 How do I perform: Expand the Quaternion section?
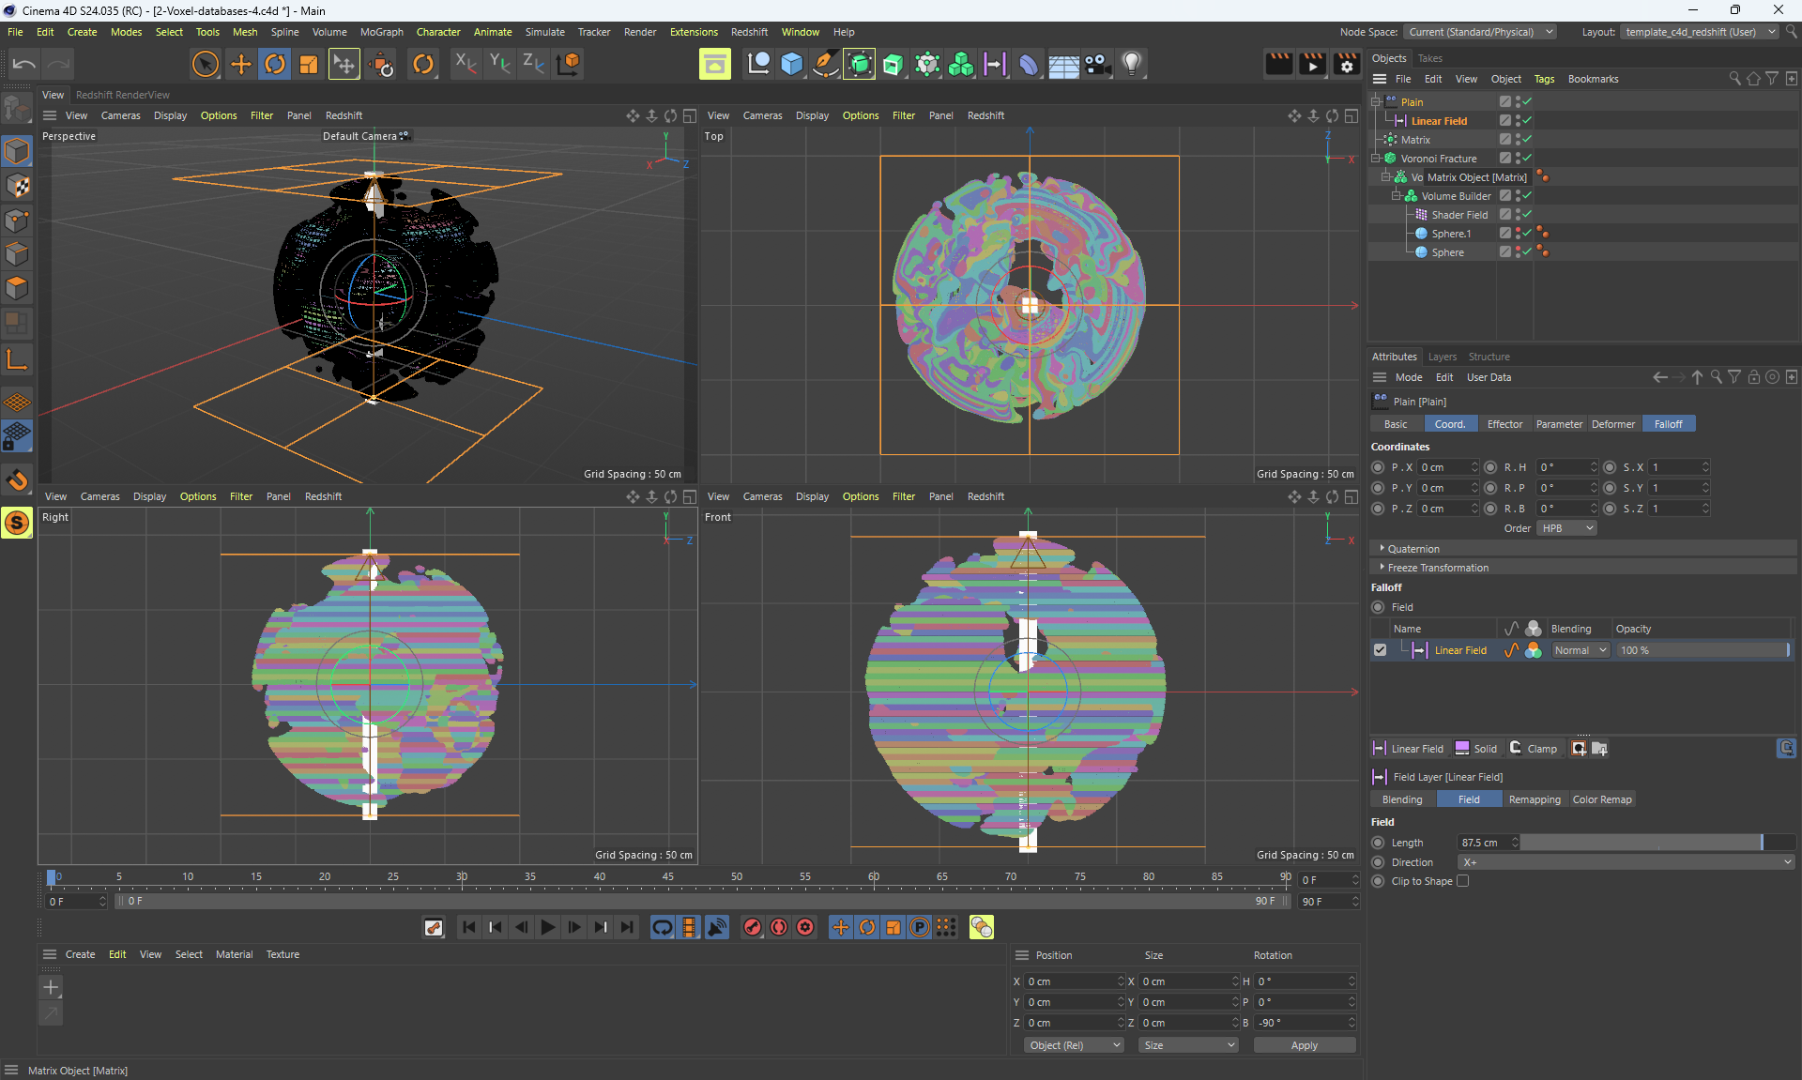click(x=1413, y=549)
